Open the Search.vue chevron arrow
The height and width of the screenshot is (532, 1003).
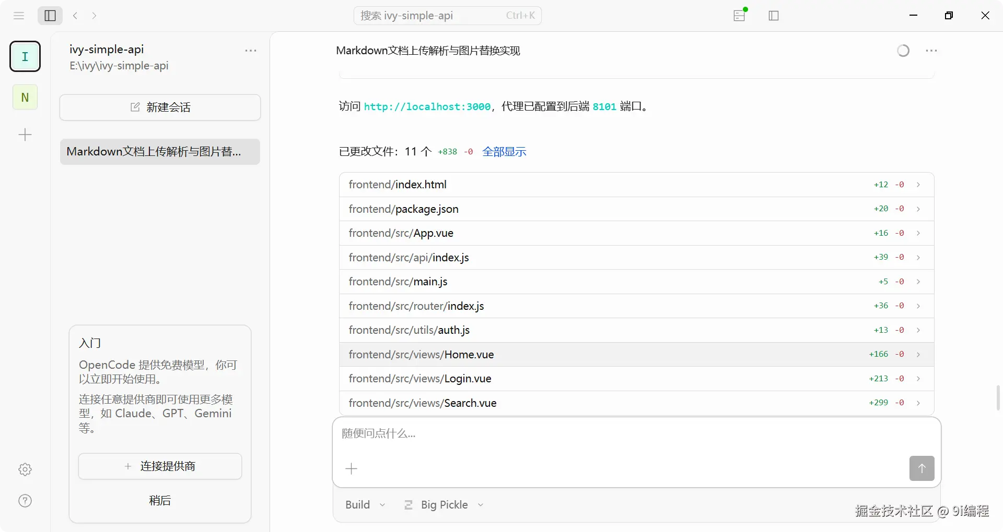(x=918, y=403)
